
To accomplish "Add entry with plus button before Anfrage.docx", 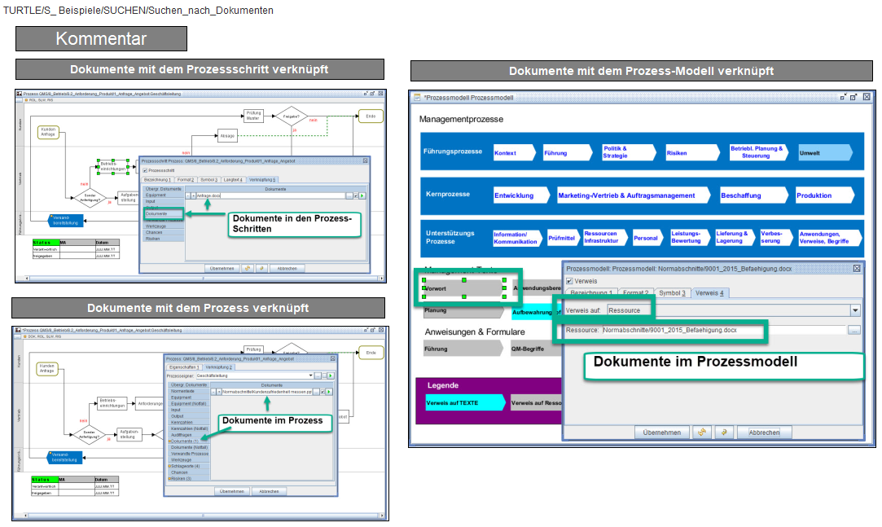I will pyautogui.click(x=193, y=195).
